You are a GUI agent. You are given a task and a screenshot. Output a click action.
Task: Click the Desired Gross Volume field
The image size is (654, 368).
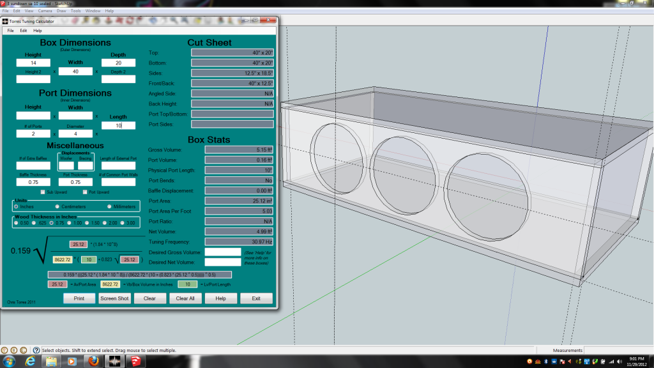[x=223, y=252]
